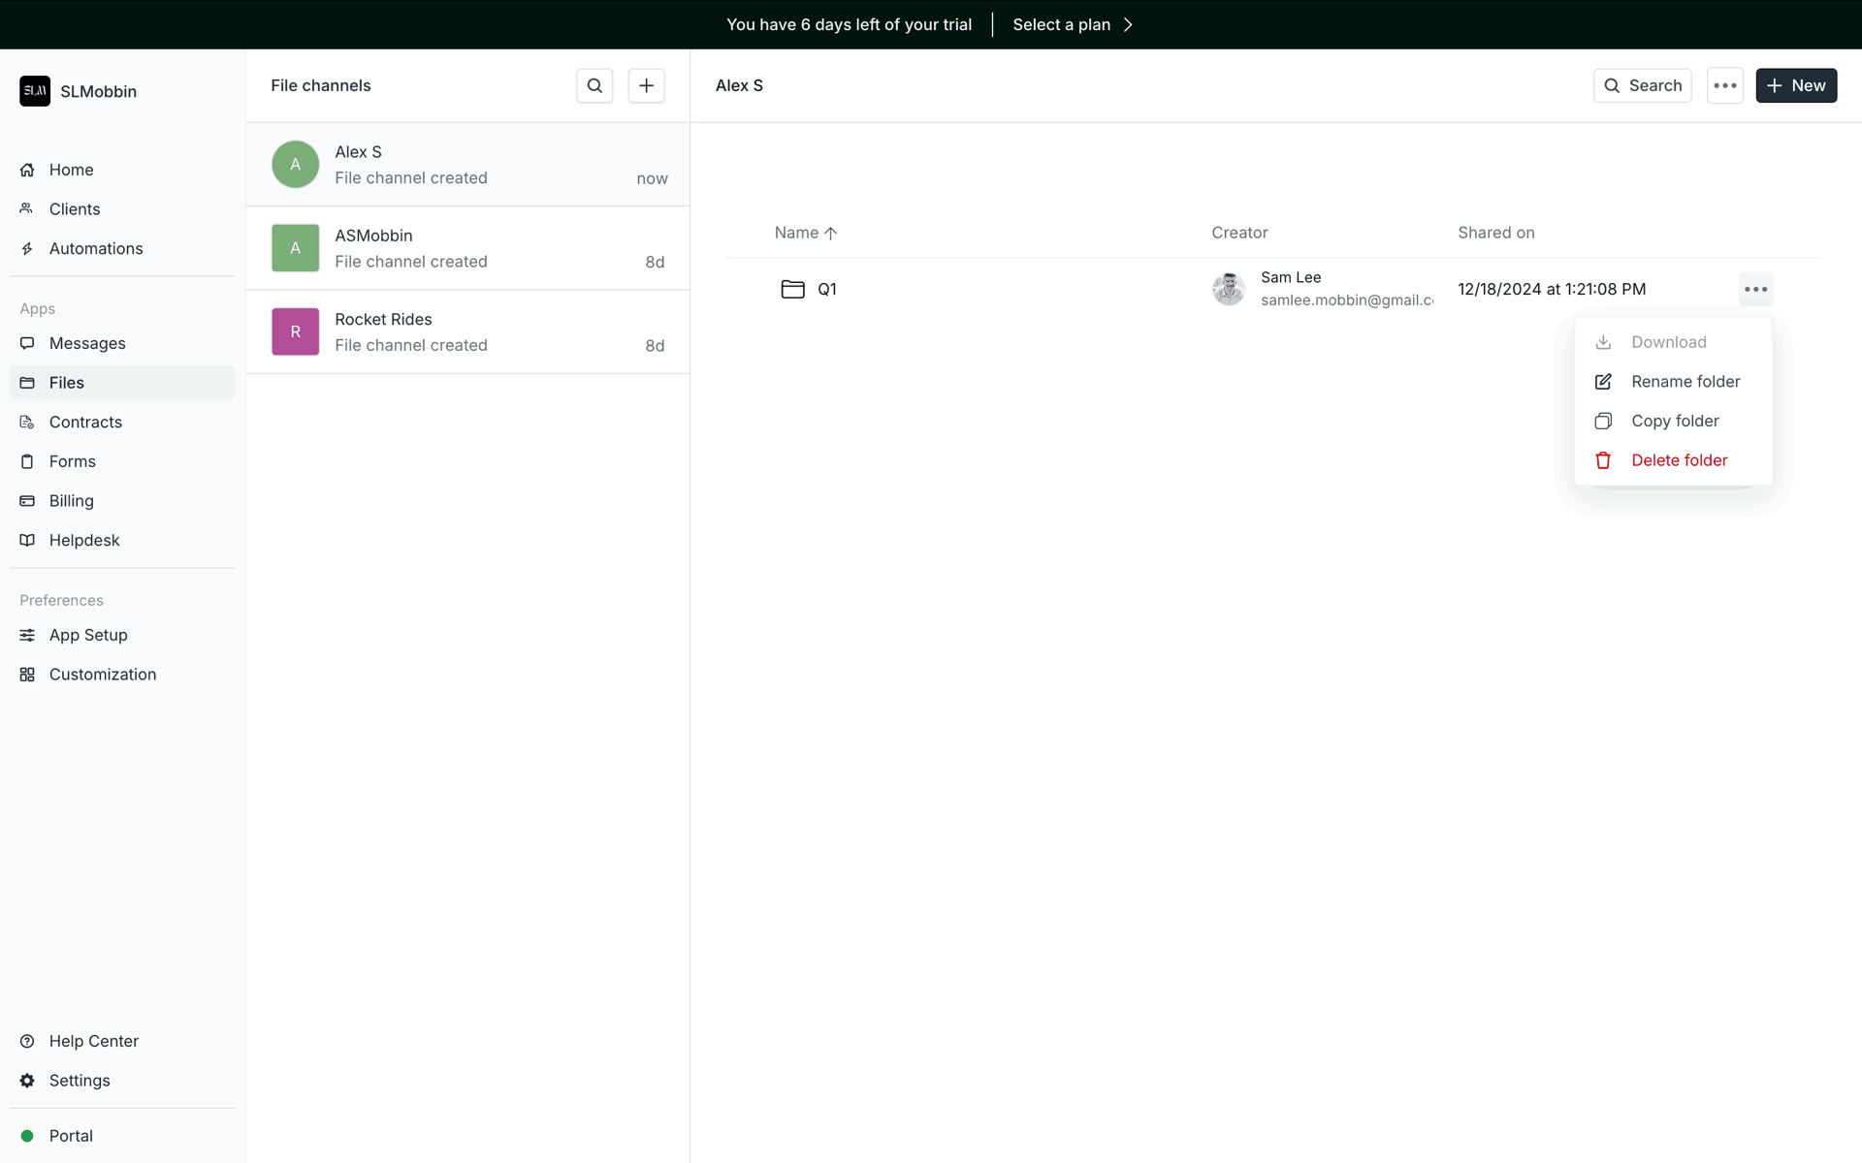Click the Shared on column header
1862x1163 pixels.
point(1496,233)
